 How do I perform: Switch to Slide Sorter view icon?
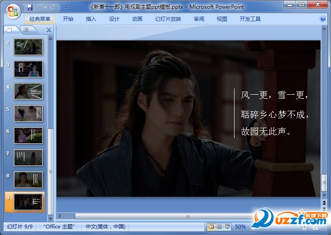click(x=219, y=227)
